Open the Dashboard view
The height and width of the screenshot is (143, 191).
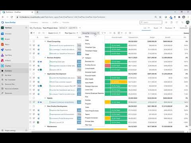coord(184,28)
